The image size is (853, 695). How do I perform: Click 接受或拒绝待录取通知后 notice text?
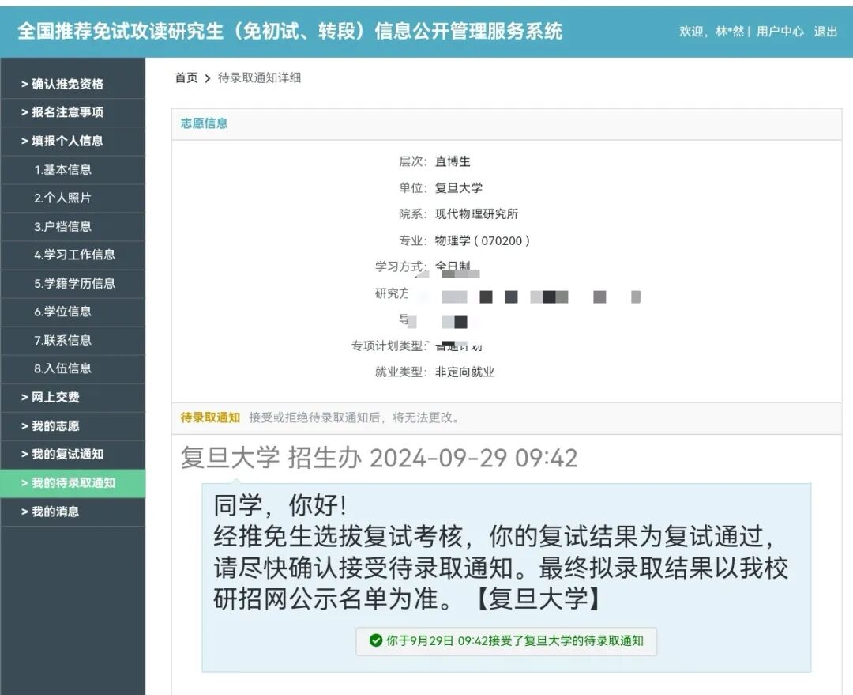[x=354, y=417]
